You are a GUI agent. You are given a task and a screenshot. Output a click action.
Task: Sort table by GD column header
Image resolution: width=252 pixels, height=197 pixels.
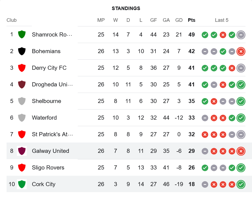click(x=179, y=20)
